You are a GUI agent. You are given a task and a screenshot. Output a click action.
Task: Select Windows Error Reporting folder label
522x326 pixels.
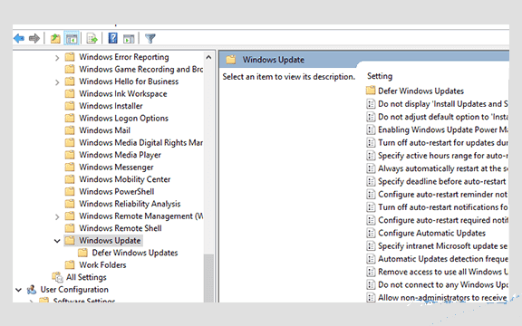coord(124,57)
